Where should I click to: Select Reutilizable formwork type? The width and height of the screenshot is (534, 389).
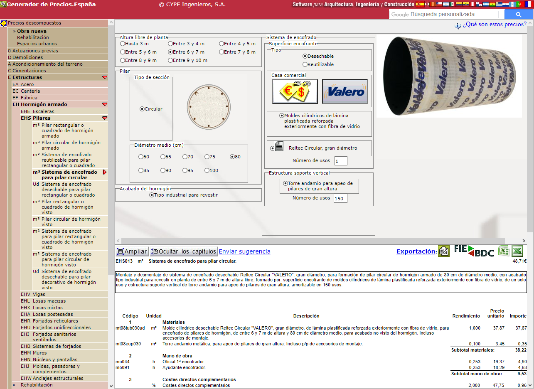305,64
